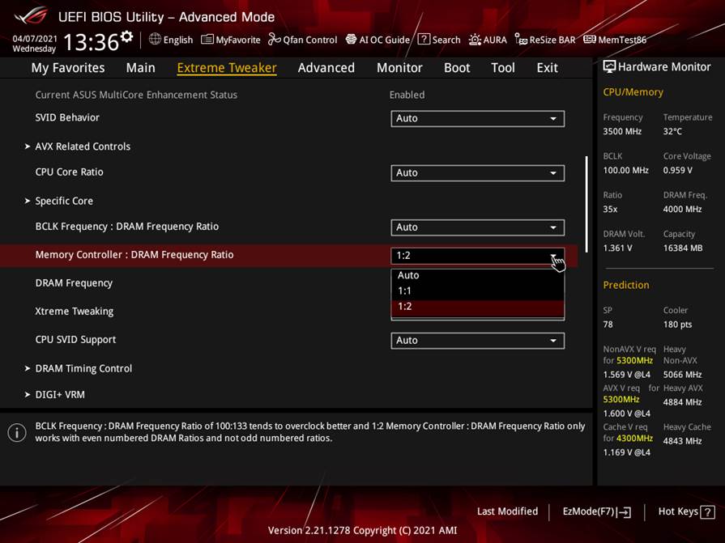The height and width of the screenshot is (543, 725).
Task: Choose Auto in the ratio list
Action: (478, 275)
